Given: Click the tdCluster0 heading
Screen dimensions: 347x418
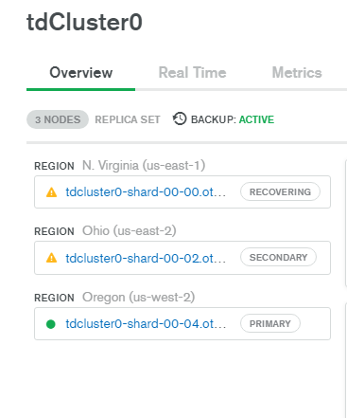Looking at the screenshot, I should click(x=84, y=22).
